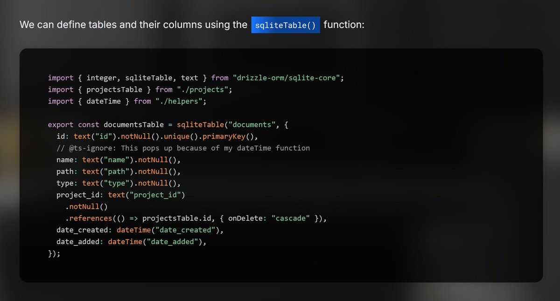Click the closing }); line

[x=54, y=253]
